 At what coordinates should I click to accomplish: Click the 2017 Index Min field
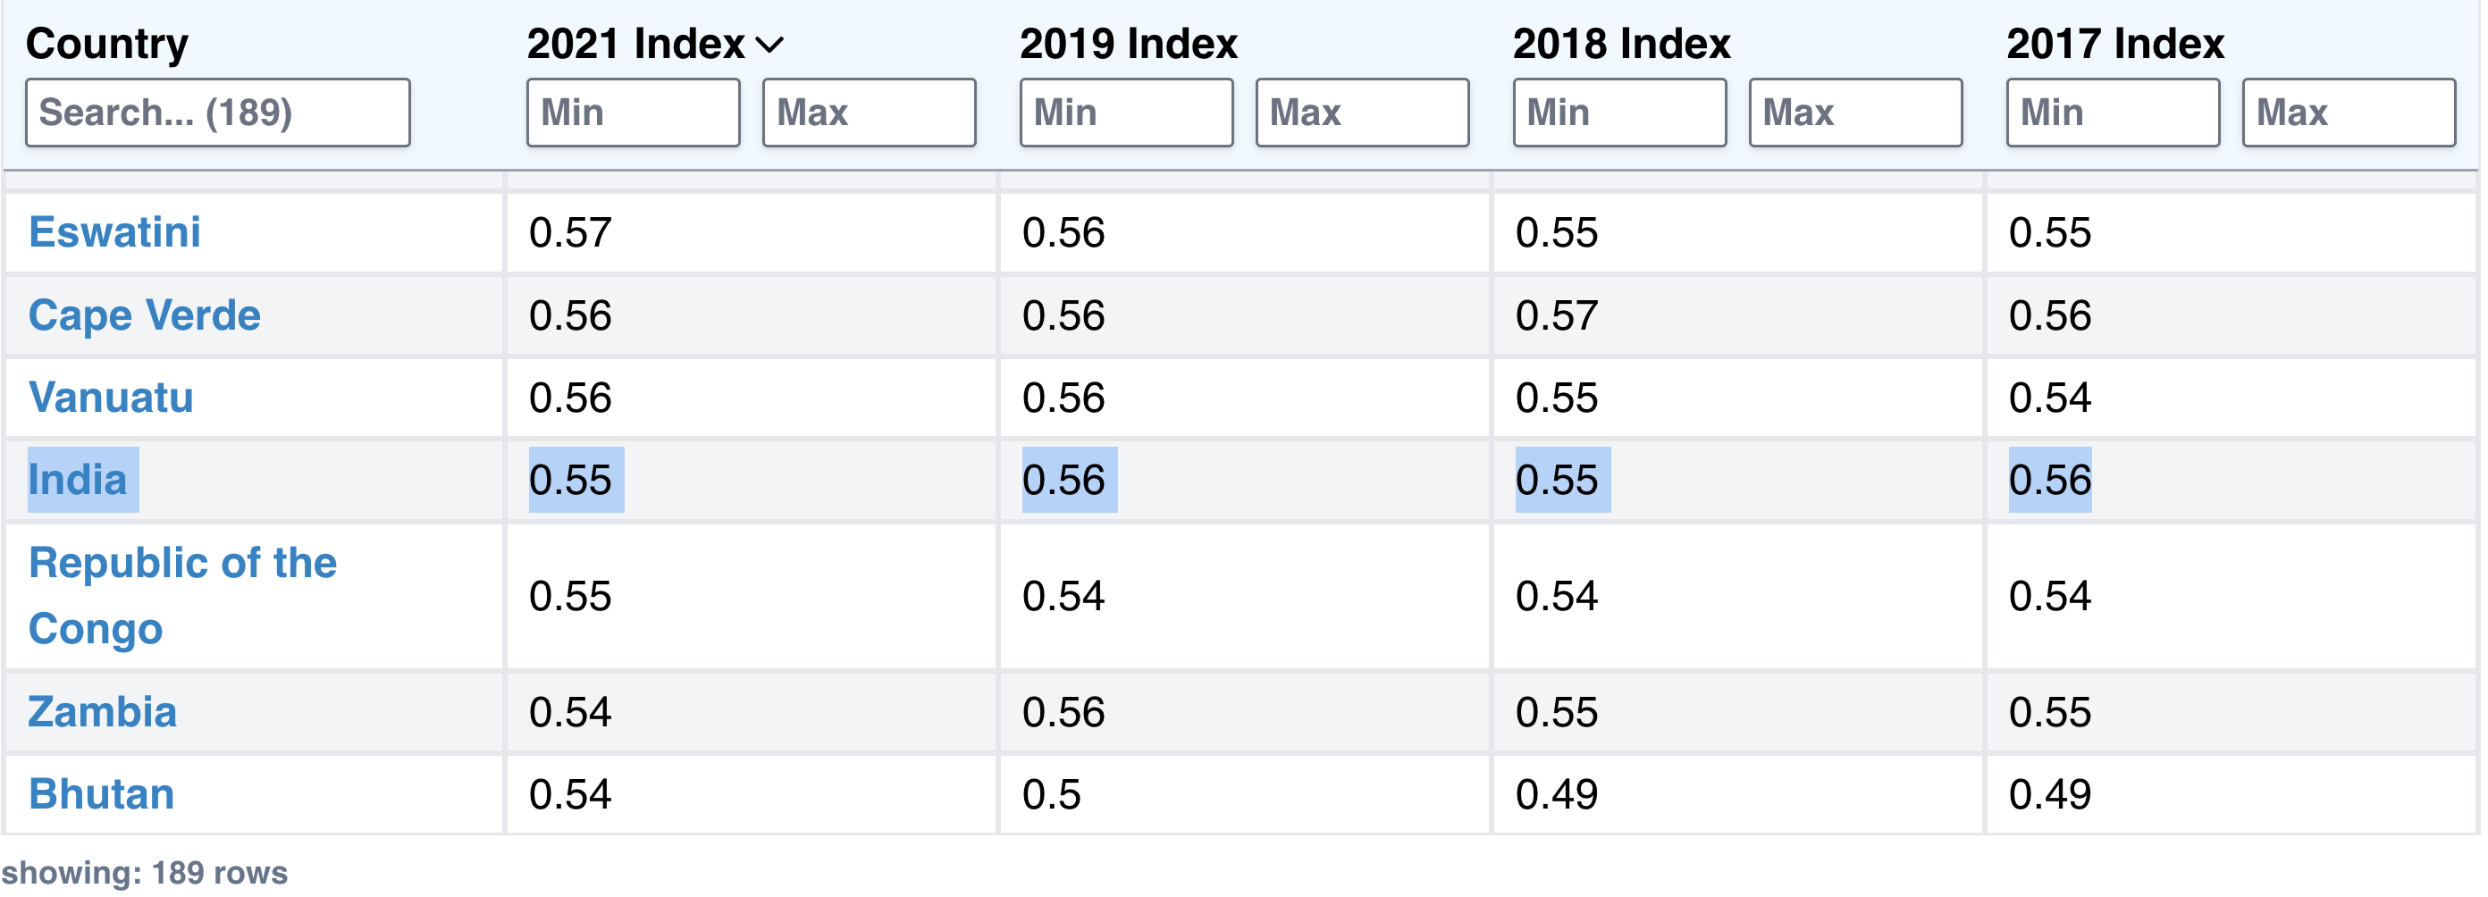(2113, 113)
